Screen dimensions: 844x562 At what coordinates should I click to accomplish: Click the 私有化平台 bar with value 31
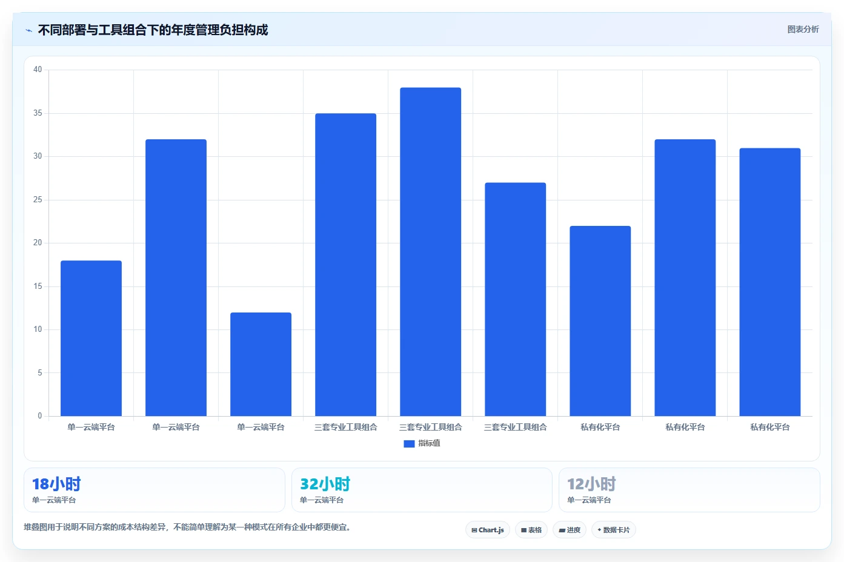[769, 282]
